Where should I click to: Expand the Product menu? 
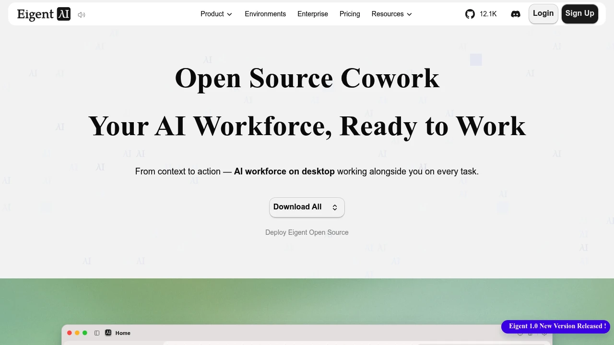pos(216,14)
